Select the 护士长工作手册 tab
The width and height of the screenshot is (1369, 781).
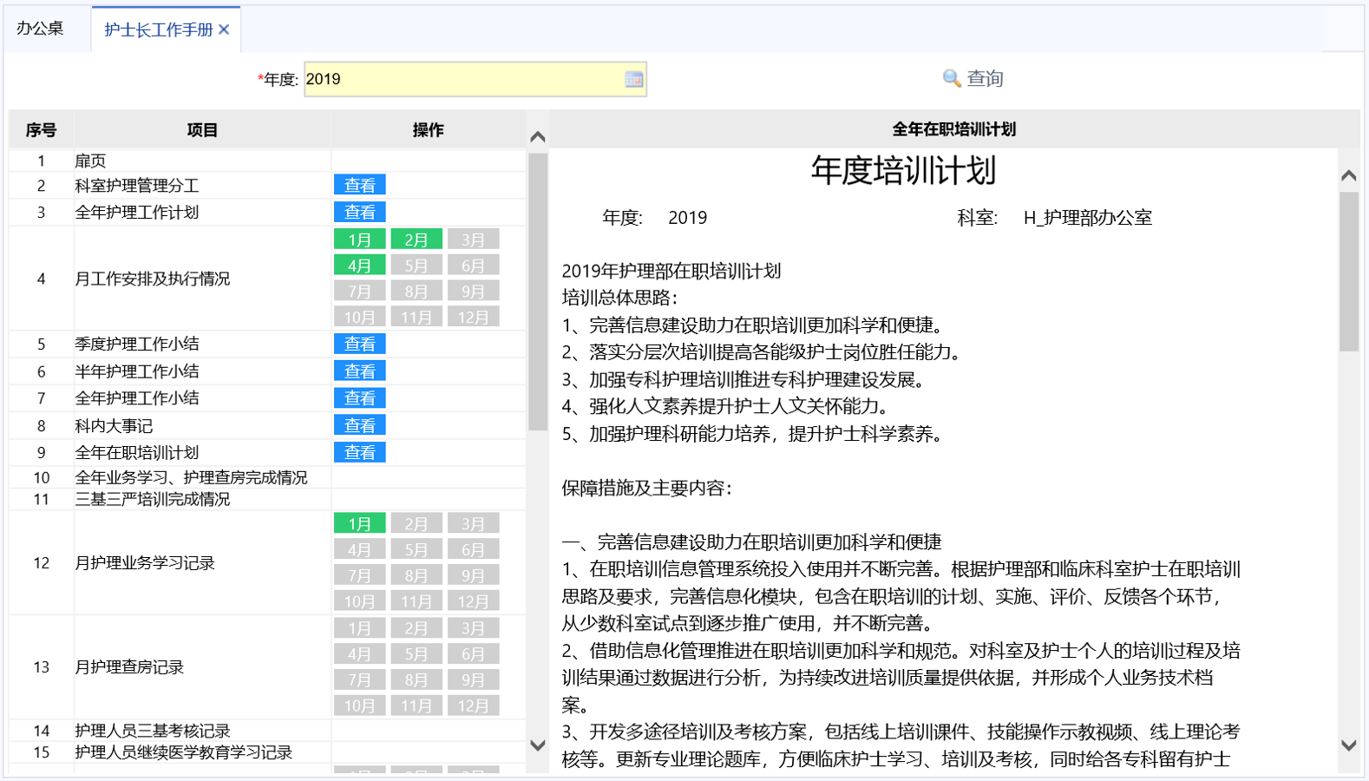pyautogui.click(x=158, y=30)
